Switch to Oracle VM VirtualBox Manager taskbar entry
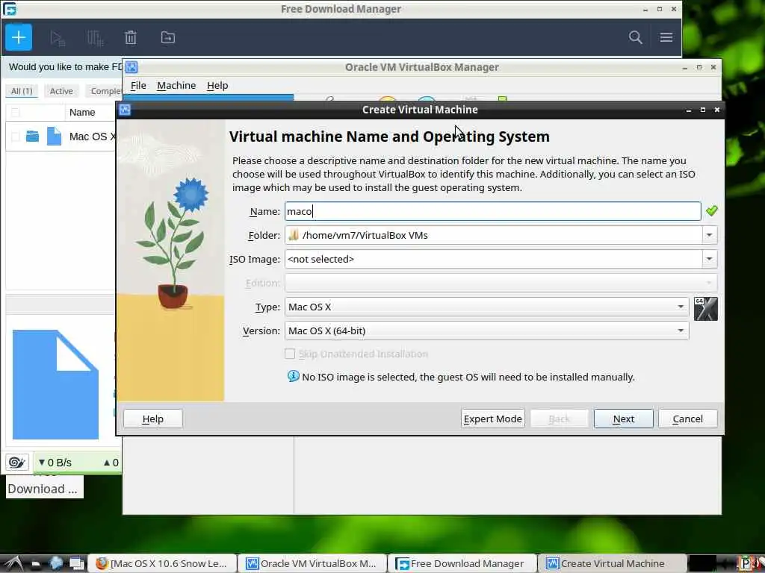The height and width of the screenshot is (573, 765). [x=312, y=563]
